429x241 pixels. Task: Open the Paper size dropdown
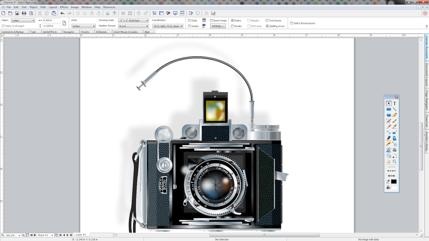click(x=23, y=21)
